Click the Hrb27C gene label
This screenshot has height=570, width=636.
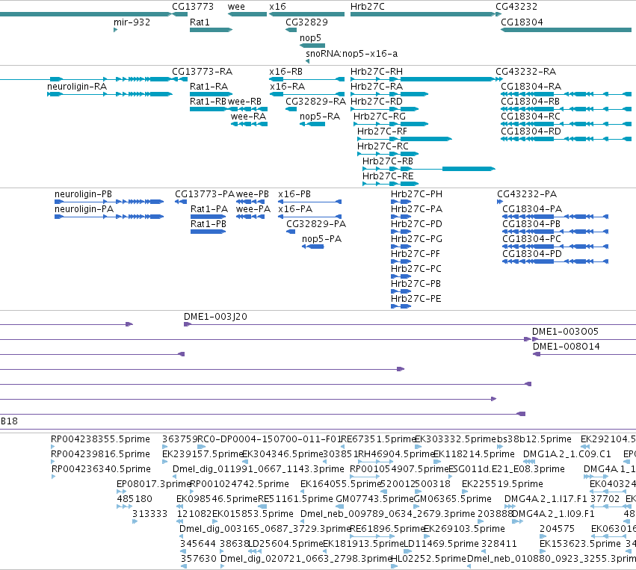(368, 7)
